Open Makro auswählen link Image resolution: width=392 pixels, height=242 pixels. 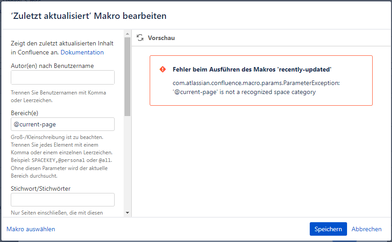(31, 229)
